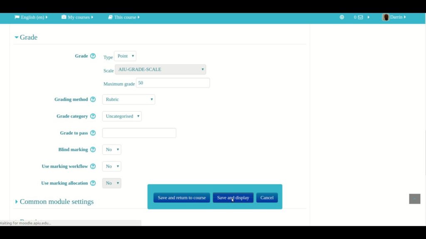This screenshot has width=426, height=239.
Task: Open the grade Type dropdown
Action: click(x=125, y=56)
